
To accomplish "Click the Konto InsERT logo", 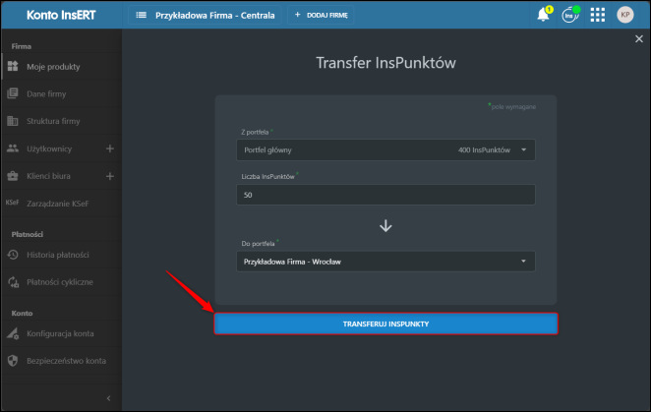I will coord(61,15).
